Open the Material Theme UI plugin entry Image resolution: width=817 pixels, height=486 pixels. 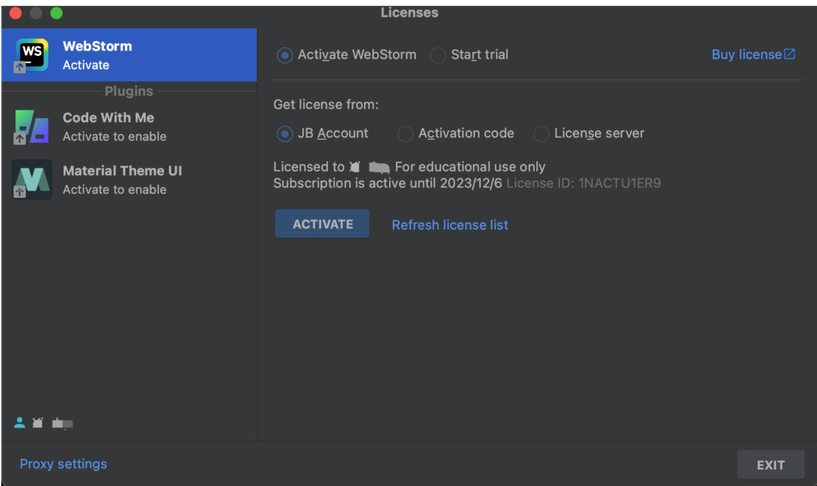pos(129,179)
